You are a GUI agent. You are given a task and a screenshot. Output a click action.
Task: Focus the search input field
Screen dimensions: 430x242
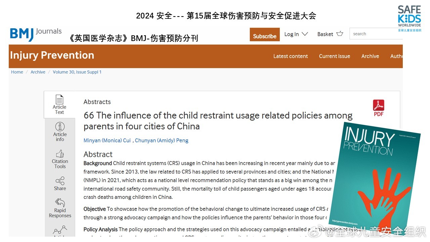376,34
